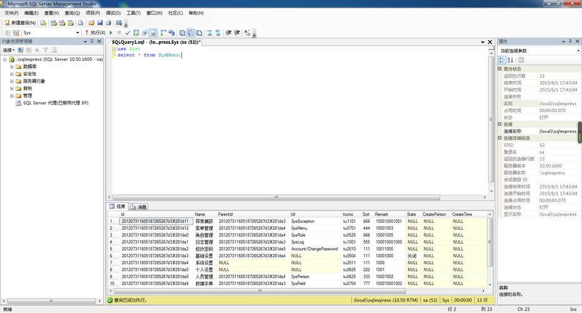
Task: Click the Url column header in results
Action: pos(315,214)
